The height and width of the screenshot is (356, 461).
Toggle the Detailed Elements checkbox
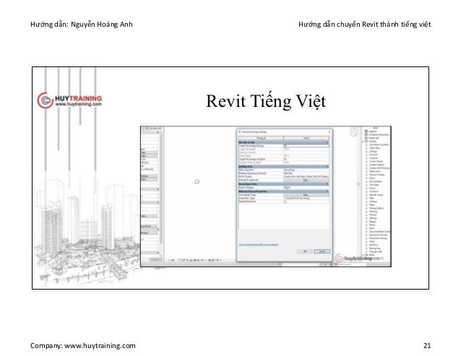tap(285, 201)
